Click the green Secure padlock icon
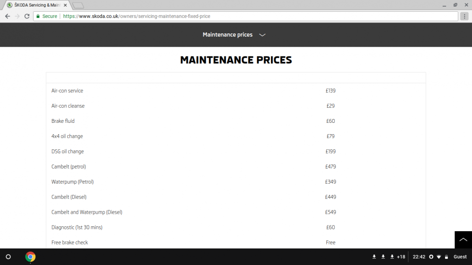This screenshot has width=472, height=265. [x=38, y=16]
